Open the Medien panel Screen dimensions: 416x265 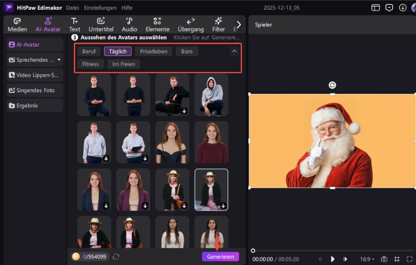click(x=17, y=24)
